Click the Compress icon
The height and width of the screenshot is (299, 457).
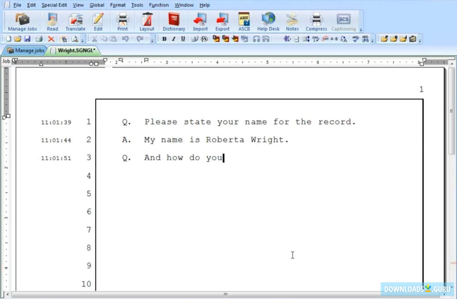click(x=316, y=22)
